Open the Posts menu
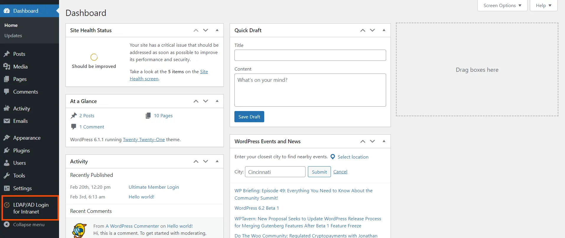 click(19, 54)
